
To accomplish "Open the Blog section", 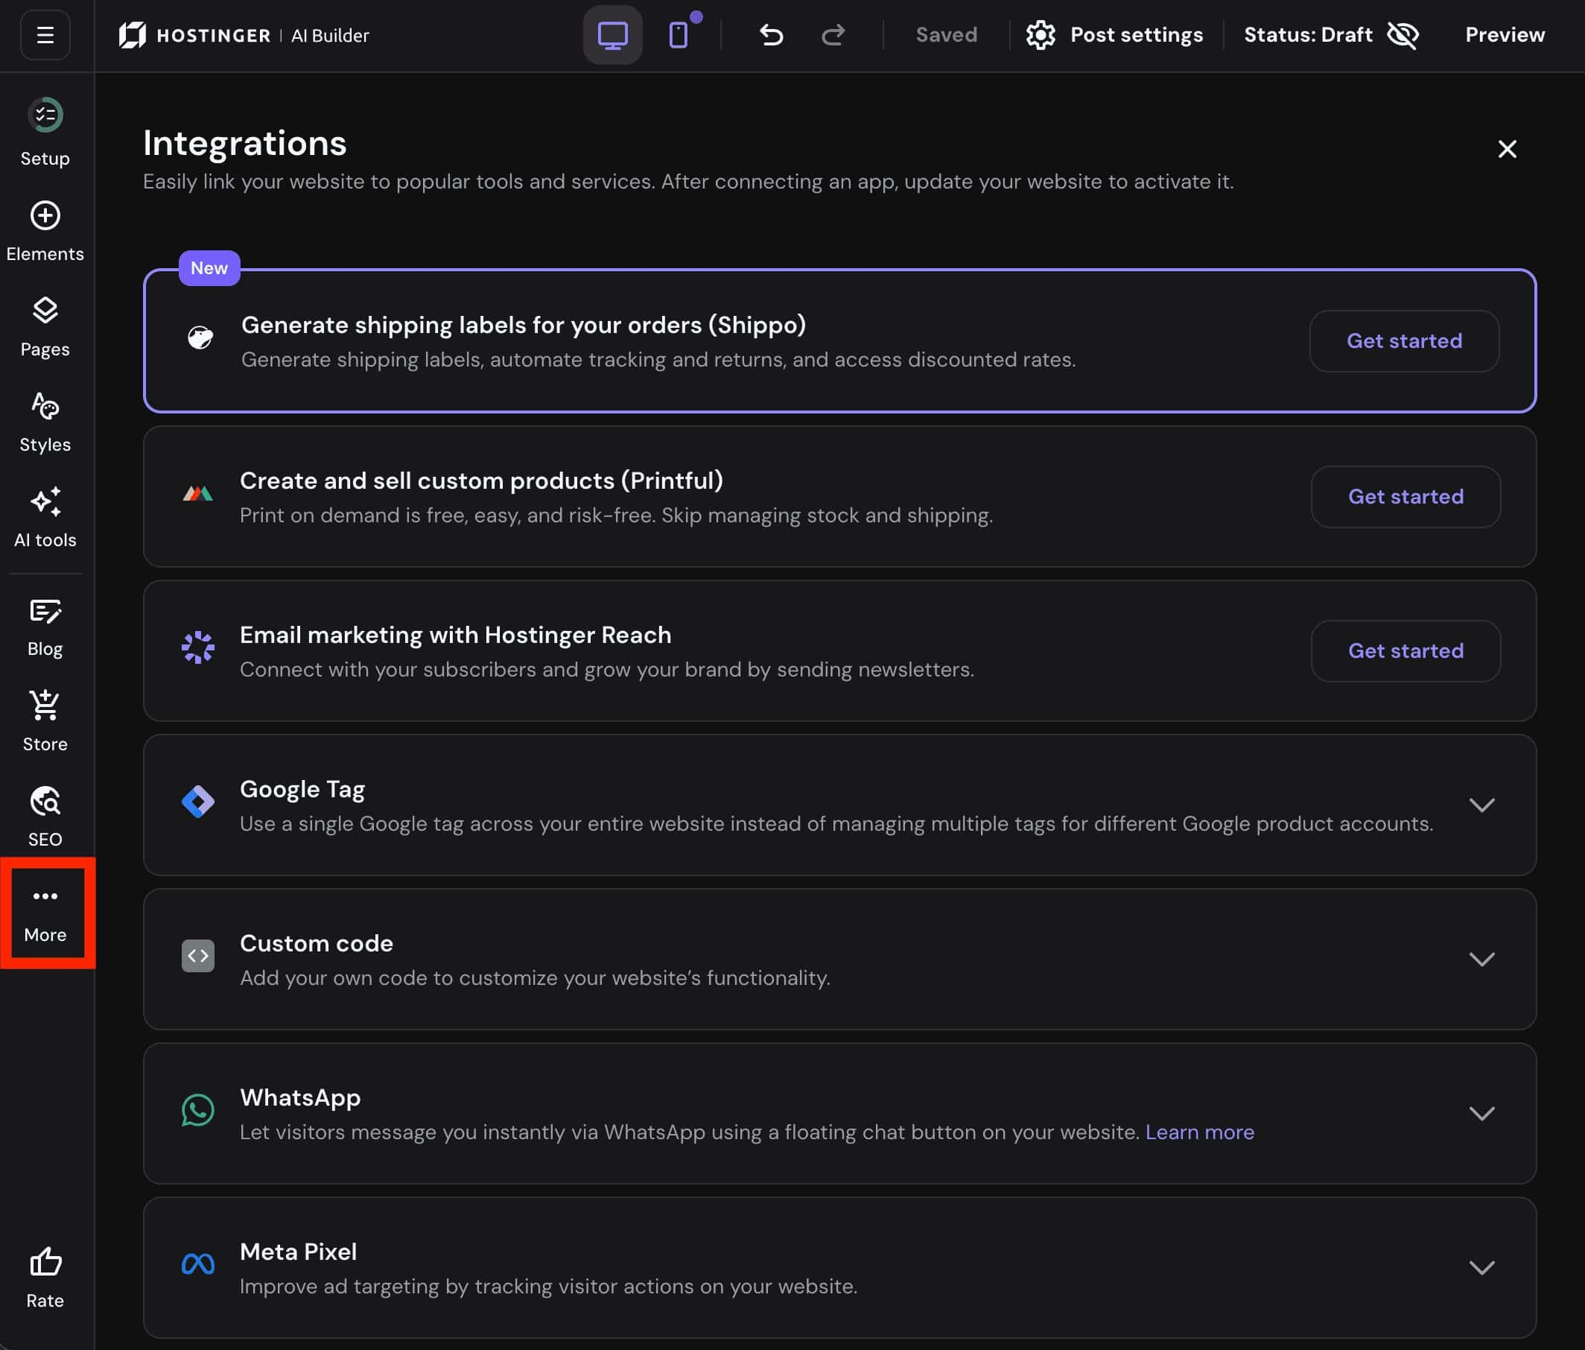I will (x=45, y=627).
